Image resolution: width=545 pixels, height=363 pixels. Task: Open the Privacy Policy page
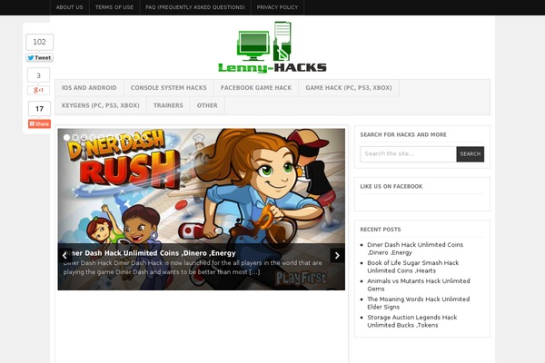tap(277, 7)
